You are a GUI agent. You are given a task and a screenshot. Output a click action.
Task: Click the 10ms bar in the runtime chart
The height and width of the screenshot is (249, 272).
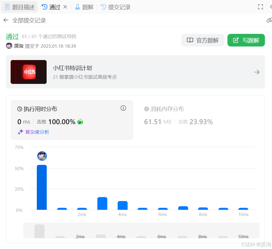point(243,209)
